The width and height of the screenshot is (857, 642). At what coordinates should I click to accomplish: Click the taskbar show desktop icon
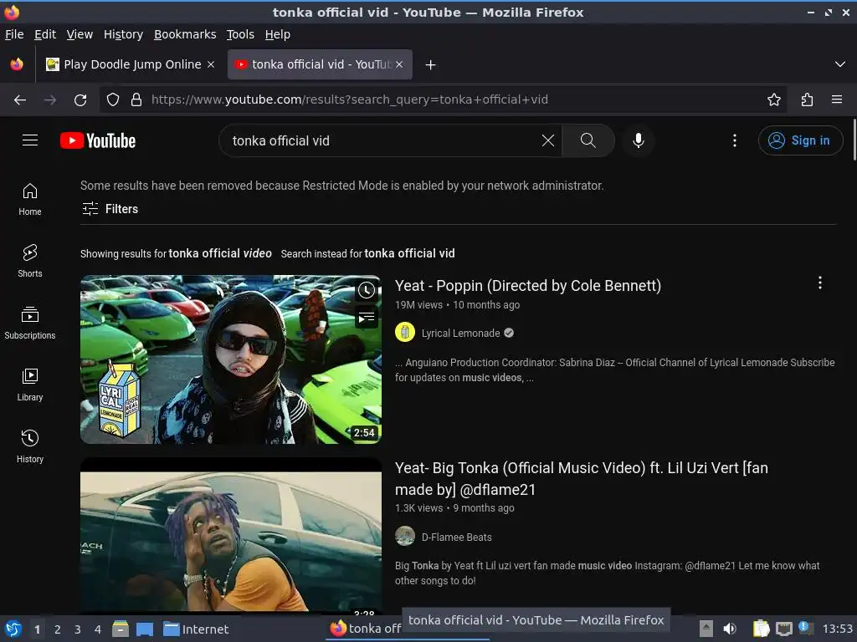(144, 629)
